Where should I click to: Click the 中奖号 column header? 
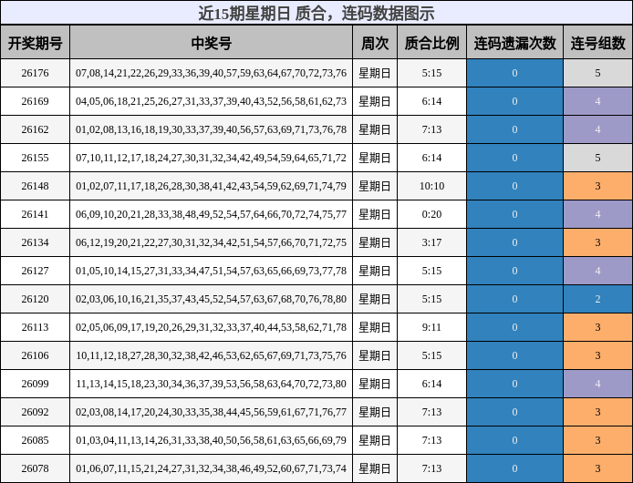click(x=211, y=42)
